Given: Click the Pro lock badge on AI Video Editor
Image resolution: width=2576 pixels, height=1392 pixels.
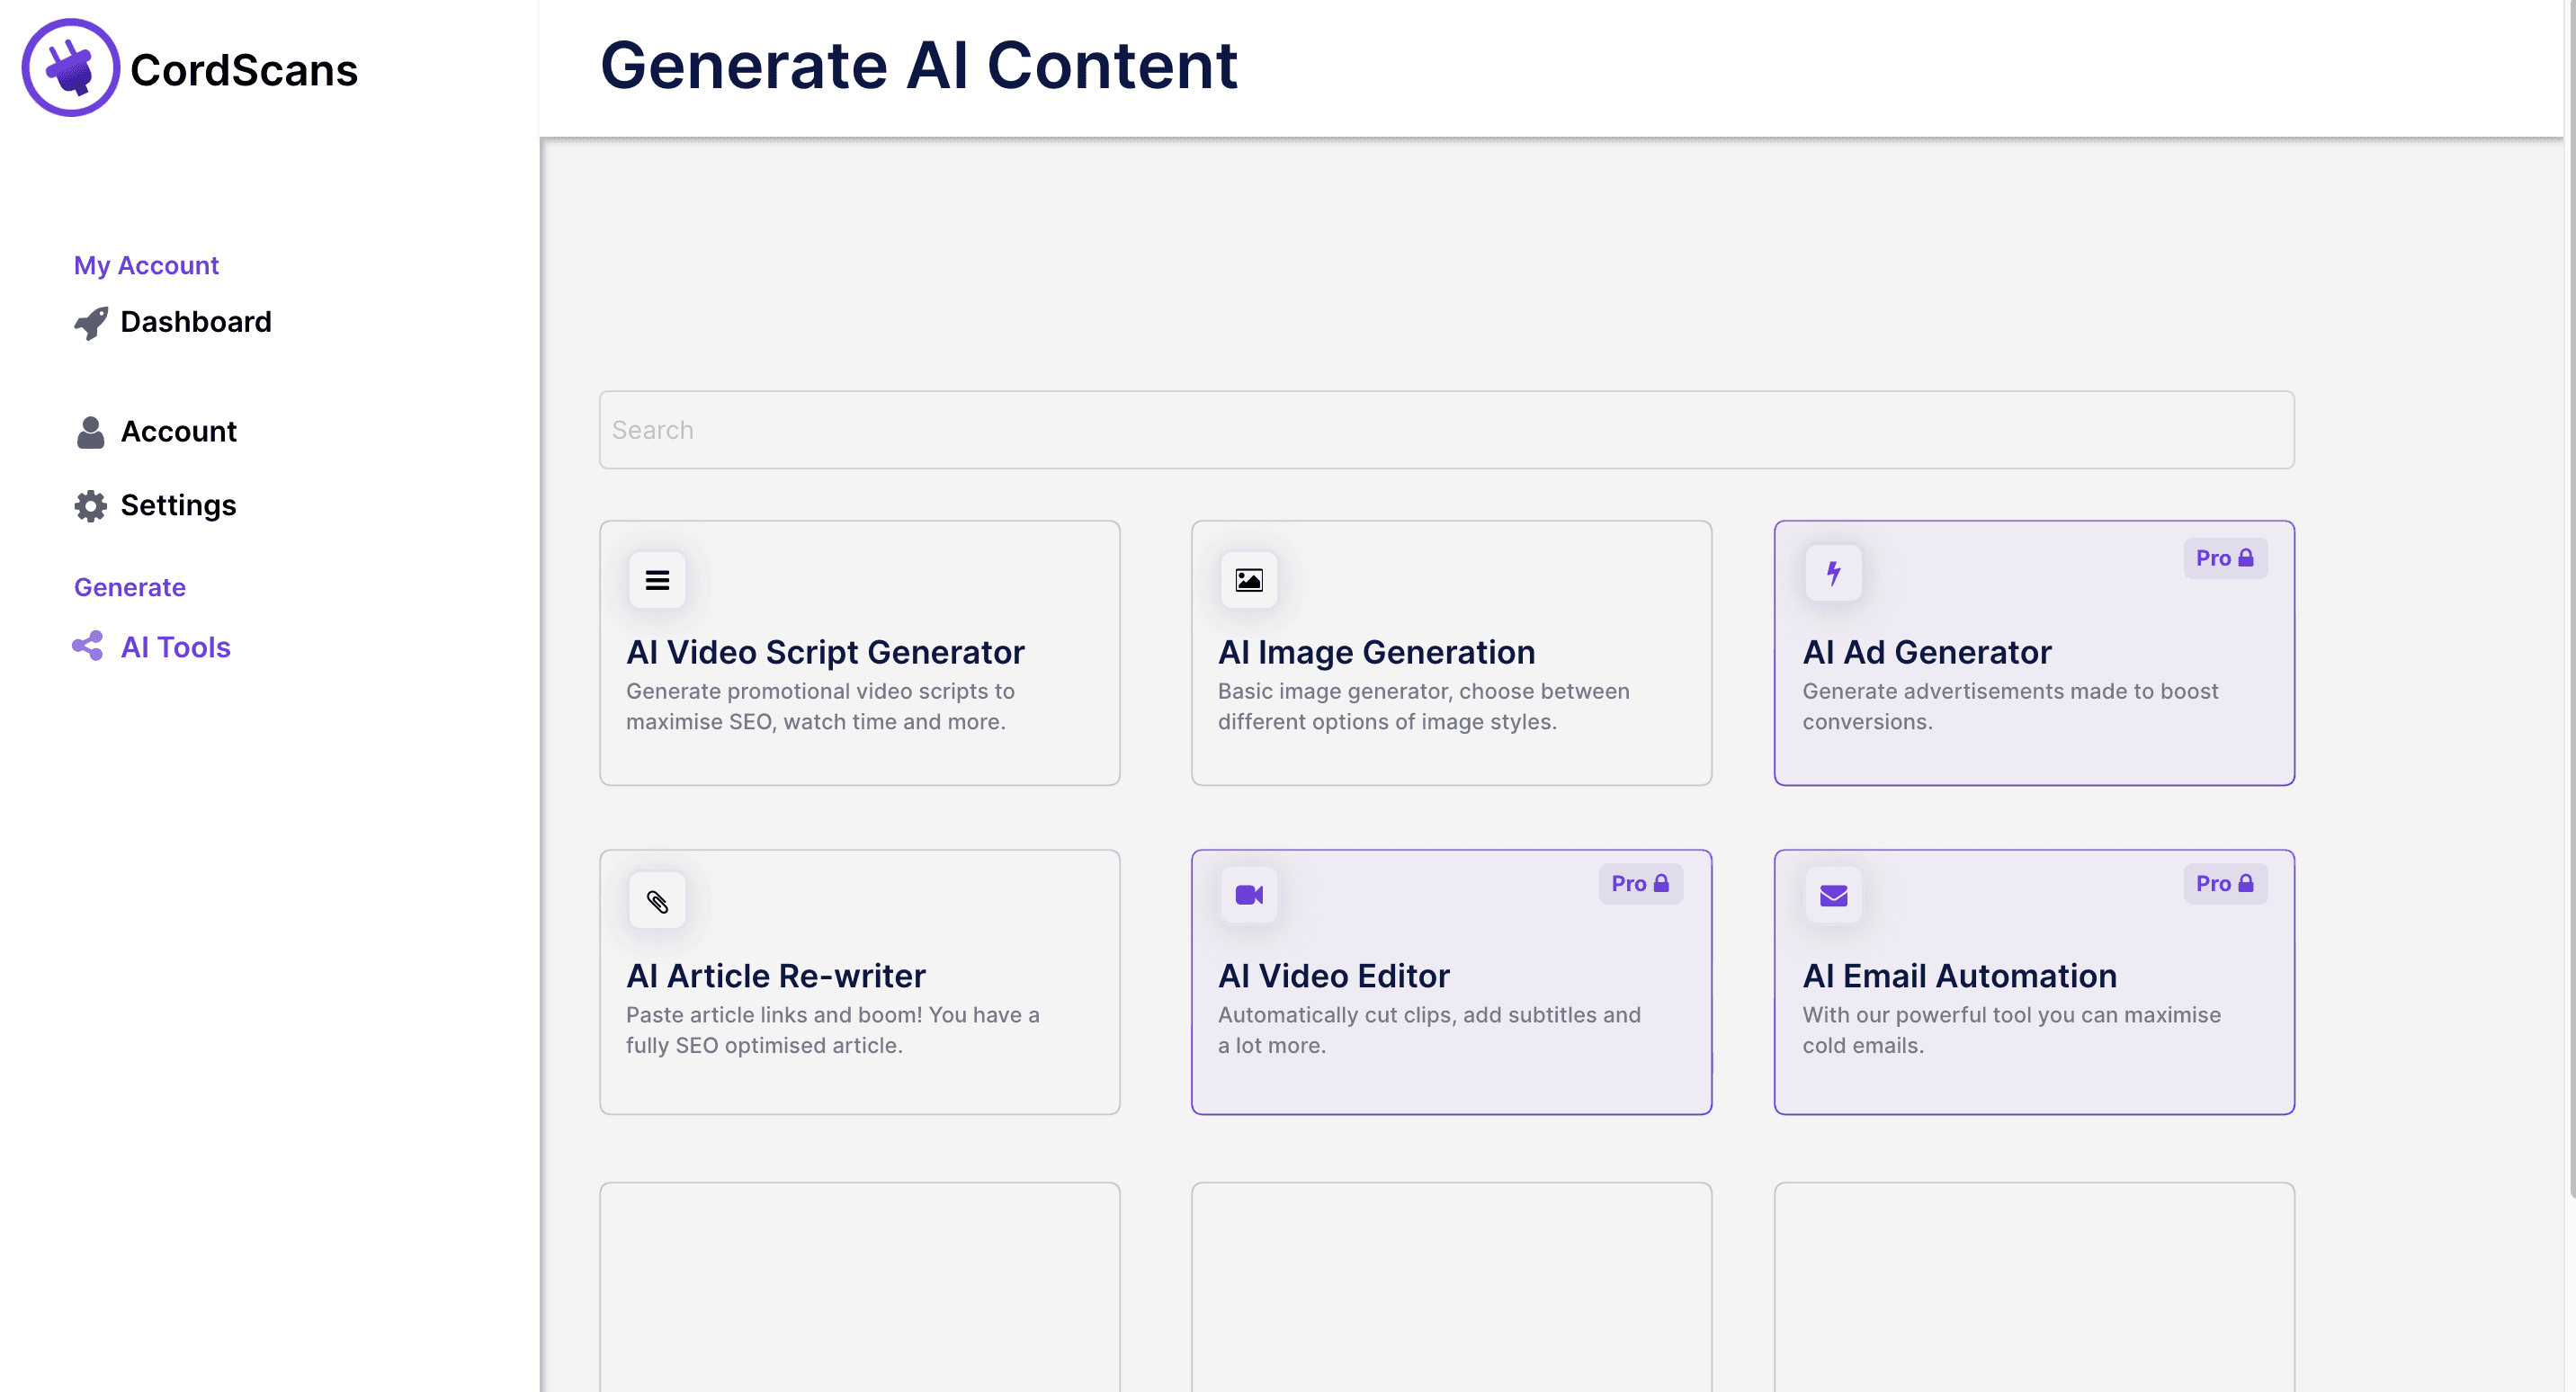Looking at the screenshot, I should point(1637,883).
